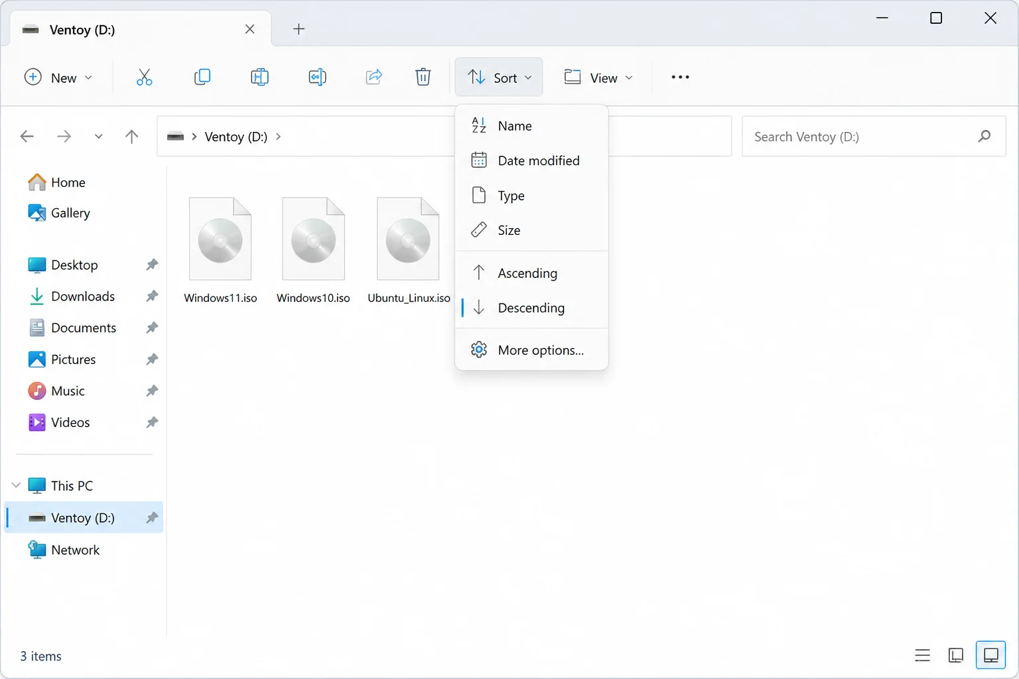Click the Rename icon in toolbar
Viewport: 1019px width, 679px height.
click(x=317, y=77)
